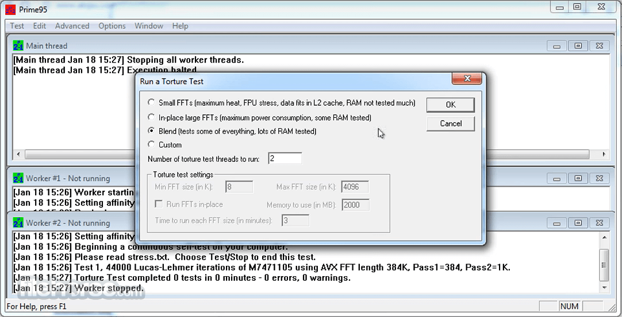This screenshot has height=317, width=622.
Task: Maximize the Prime95 main window
Action: pos(577,7)
